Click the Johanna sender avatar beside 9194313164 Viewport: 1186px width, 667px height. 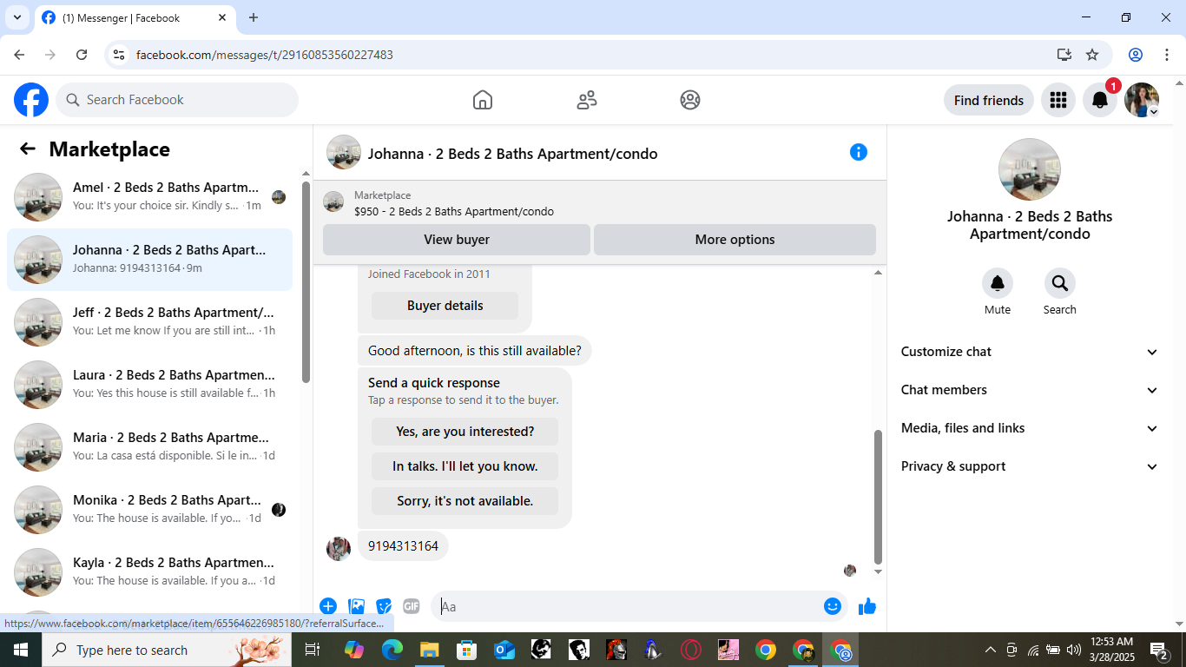(339, 548)
